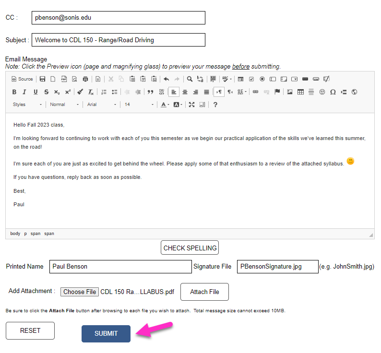Open About CKEditor via the question mark
The width and height of the screenshot is (381, 353).
[215, 105]
